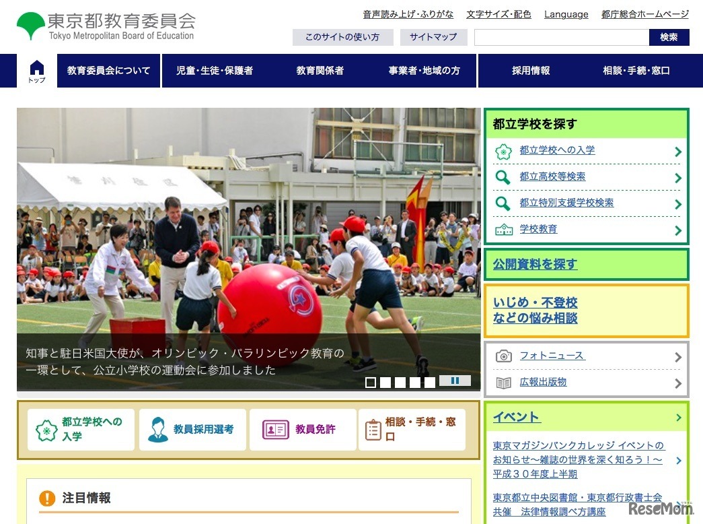
Task: Click the このサイトの使い方 button
Action: click(342, 37)
